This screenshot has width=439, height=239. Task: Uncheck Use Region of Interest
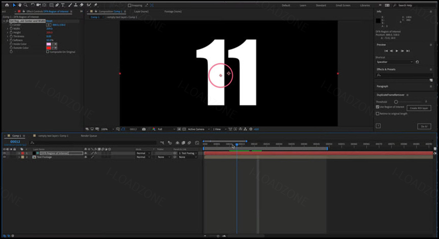point(377,107)
